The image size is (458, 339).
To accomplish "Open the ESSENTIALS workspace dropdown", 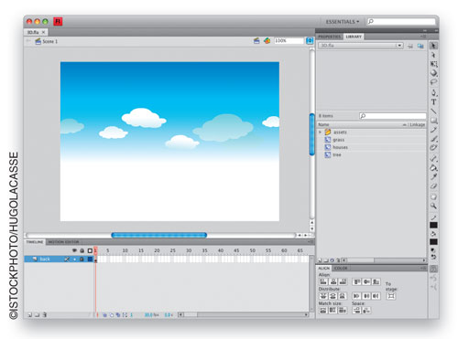I will (343, 22).
